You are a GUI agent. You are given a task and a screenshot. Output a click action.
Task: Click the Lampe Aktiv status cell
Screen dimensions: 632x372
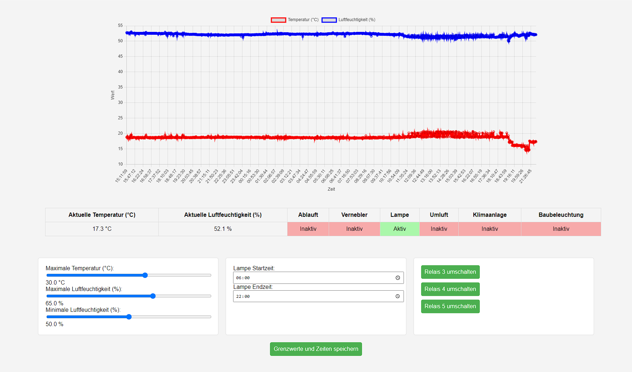[x=400, y=229]
